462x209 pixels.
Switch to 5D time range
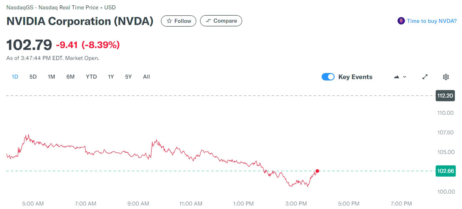(33, 77)
